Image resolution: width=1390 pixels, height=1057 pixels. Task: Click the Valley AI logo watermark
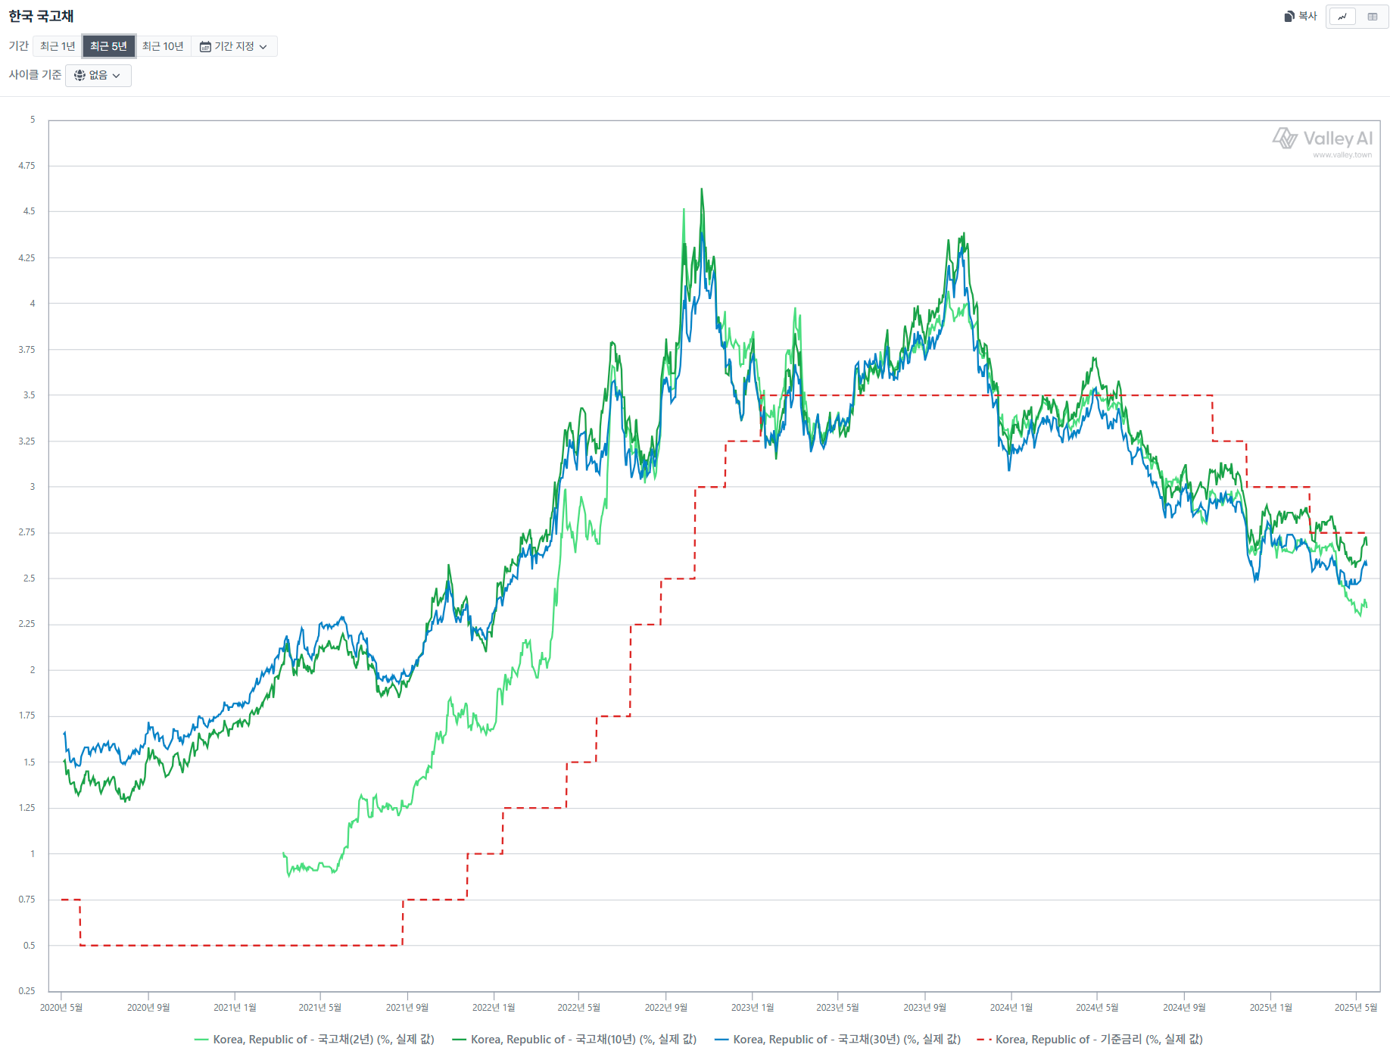tap(1323, 139)
